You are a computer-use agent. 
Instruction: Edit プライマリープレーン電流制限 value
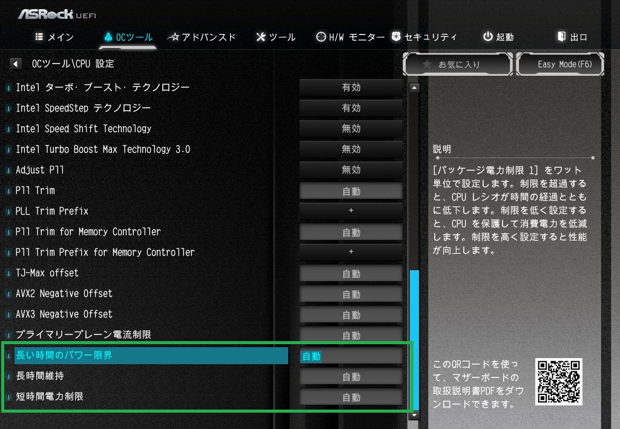351,335
